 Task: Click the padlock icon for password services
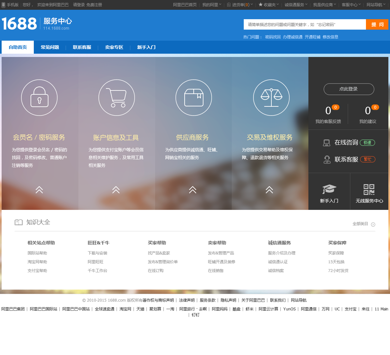[39, 97]
